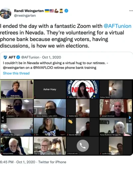
Task: Select the Asher Huey participant tile
Action: tap(50, 89)
